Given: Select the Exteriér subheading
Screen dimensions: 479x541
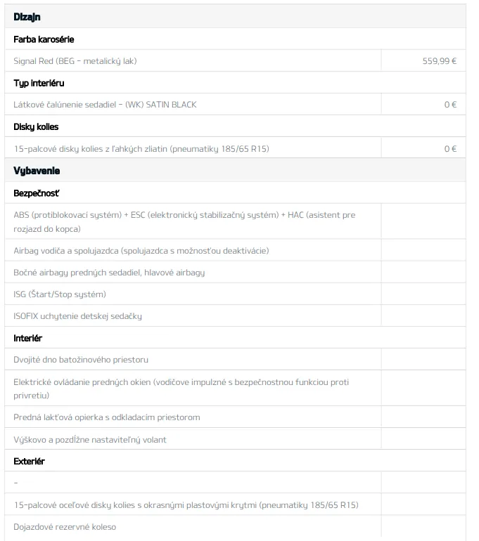Looking at the screenshot, I should (29, 462).
